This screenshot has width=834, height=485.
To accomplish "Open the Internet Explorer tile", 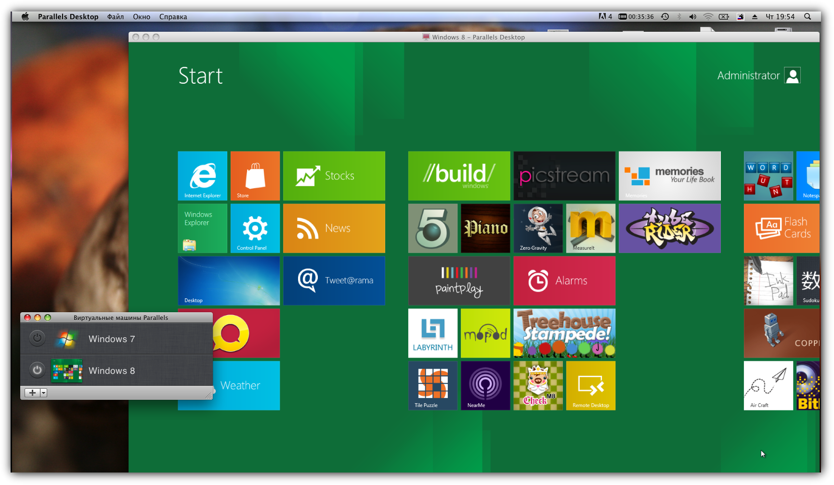I will click(202, 176).
